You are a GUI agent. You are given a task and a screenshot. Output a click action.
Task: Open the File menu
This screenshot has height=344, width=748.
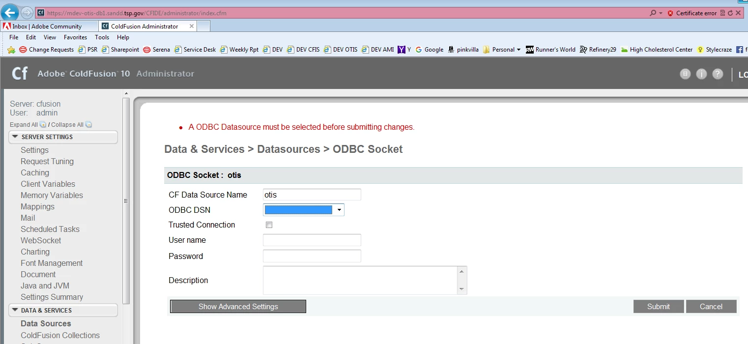click(x=14, y=37)
